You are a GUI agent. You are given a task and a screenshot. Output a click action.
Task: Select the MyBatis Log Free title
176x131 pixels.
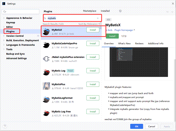pos(61,112)
